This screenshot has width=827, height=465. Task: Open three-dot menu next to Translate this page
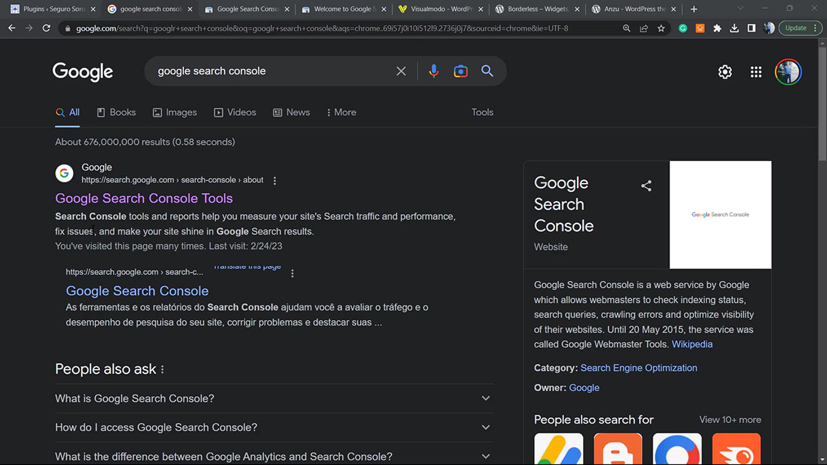tap(292, 273)
